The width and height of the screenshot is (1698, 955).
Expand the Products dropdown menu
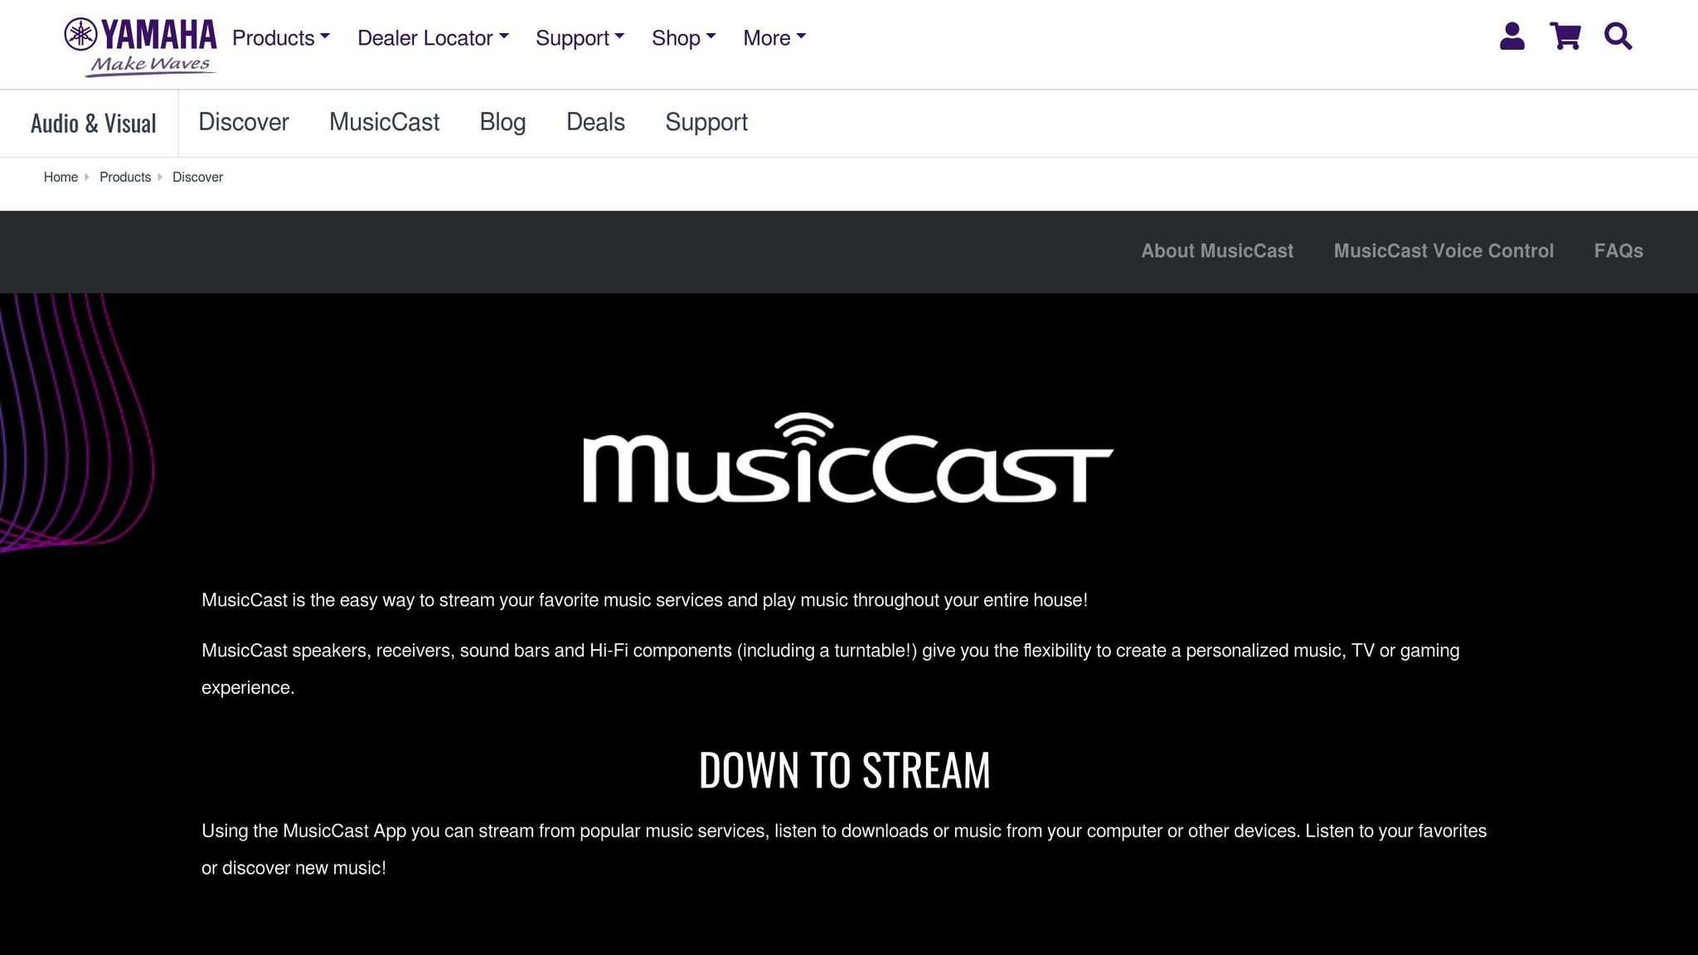pyautogui.click(x=281, y=38)
